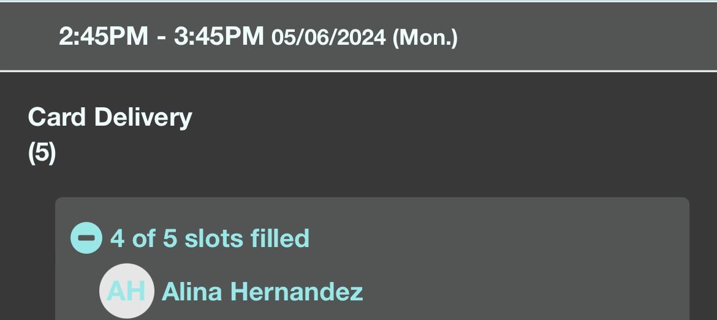Image resolution: width=717 pixels, height=320 pixels.
Task: Click the 3:45PM end time
Action: pyautogui.click(x=219, y=37)
